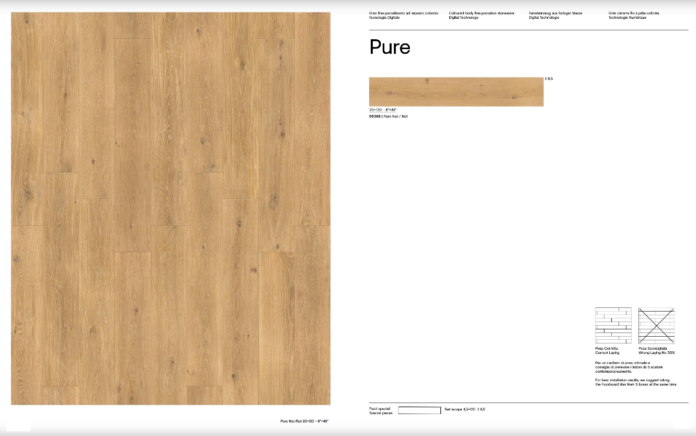The image size is (696, 436).
Task: Click the 05388 Pure Nat / Ret product code
Action: click(388, 116)
